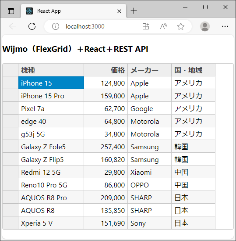Viewport: 236px width, 241px height.
Task: Click the 34,800 price cell
Action: [106, 134]
